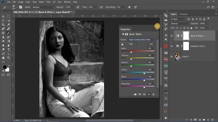Toggle adjustment layer visibility in Properties panel
The image size is (218, 122).
149,94
